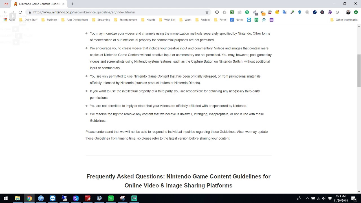Expand the Business bookmark folder
The width and height of the screenshot is (361, 203).
click(49, 20)
